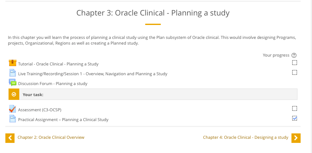The image size is (312, 153).
Task: Open Discussion Forum - Planning a study
Action: pyautogui.click(x=53, y=83)
